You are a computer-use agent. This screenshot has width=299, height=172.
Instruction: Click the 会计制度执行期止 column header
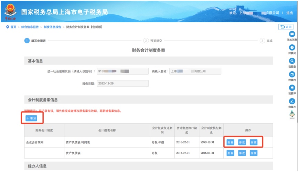[211, 130]
